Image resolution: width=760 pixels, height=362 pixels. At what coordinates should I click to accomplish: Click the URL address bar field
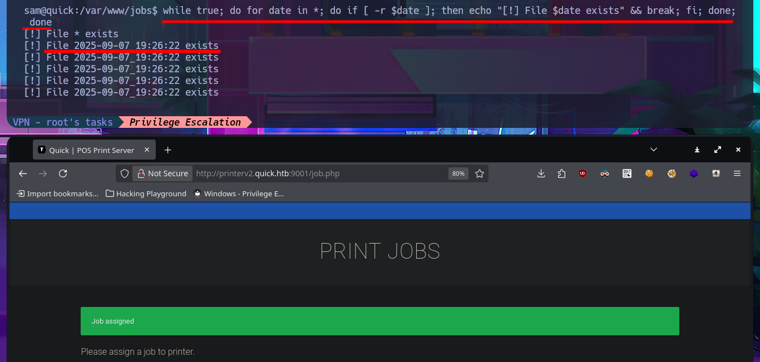317,173
